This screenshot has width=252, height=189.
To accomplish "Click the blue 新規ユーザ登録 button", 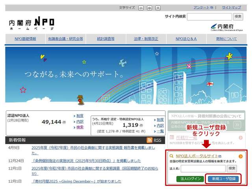I will point(223,179).
